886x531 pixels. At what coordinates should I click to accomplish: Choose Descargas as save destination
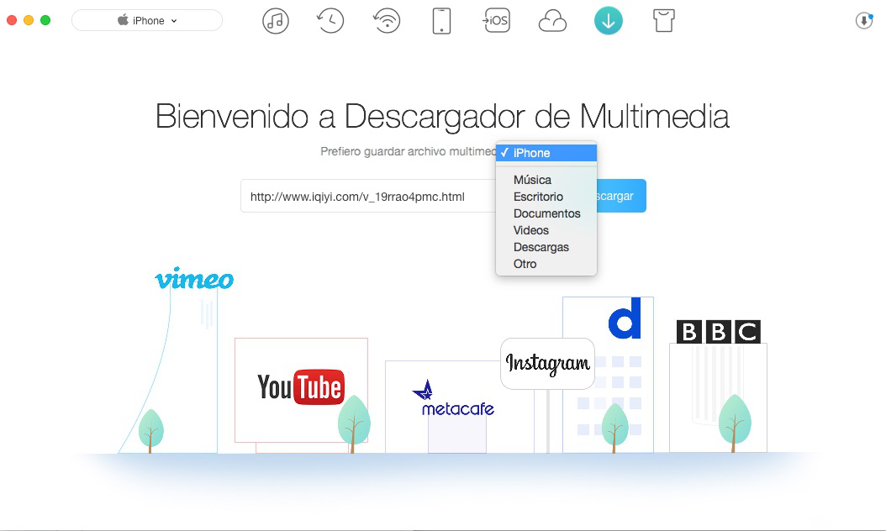coord(546,247)
